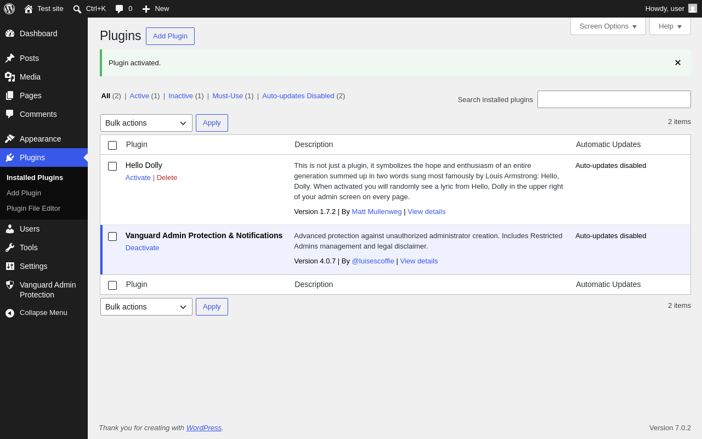
Task: Open Installed Plugins submenu item
Action: 35,178
